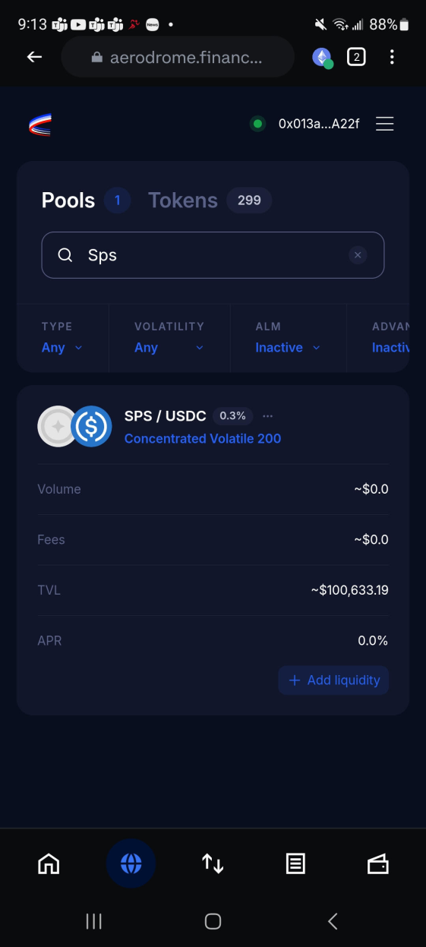
Task: Open the browser tab switcher showing 2
Action: 356,57
